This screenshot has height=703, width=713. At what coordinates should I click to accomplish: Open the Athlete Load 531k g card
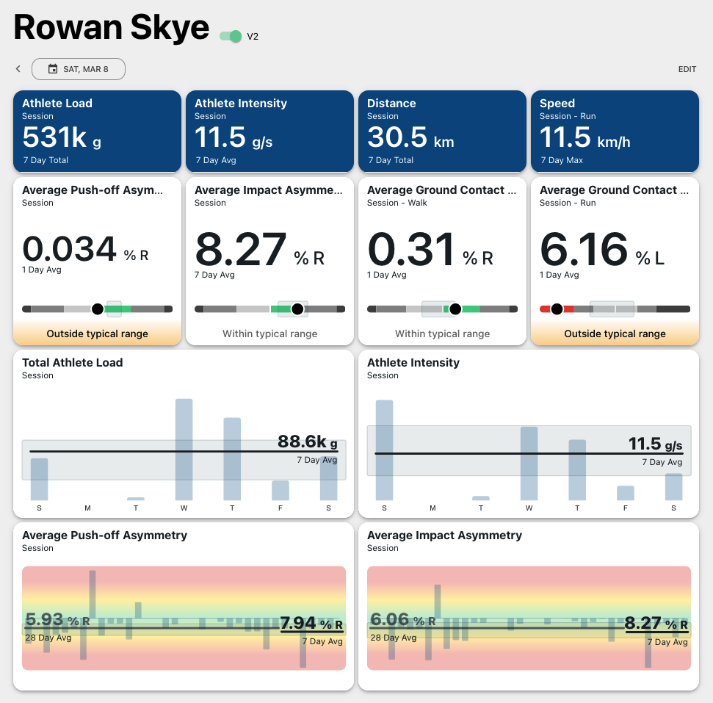[98, 131]
